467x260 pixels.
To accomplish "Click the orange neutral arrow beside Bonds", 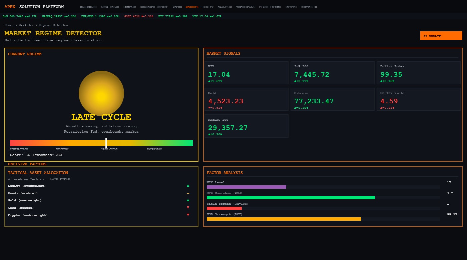I will point(188,193).
